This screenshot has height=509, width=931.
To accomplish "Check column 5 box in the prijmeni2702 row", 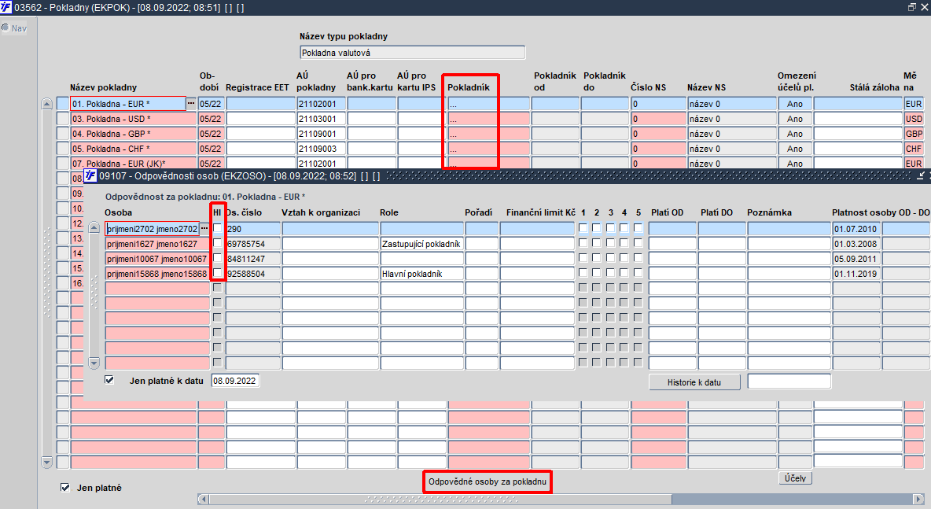I will pyautogui.click(x=638, y=228).
